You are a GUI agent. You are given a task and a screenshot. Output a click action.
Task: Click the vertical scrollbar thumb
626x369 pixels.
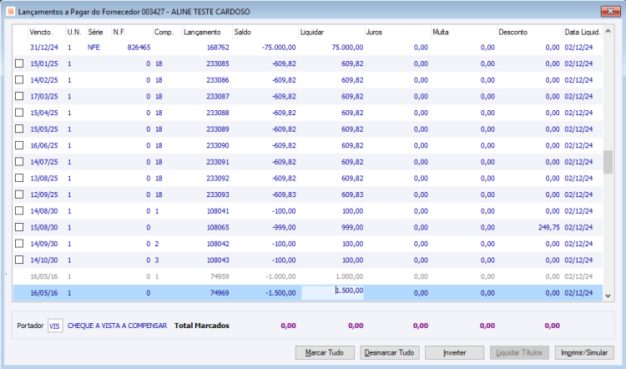click(608, 162)
